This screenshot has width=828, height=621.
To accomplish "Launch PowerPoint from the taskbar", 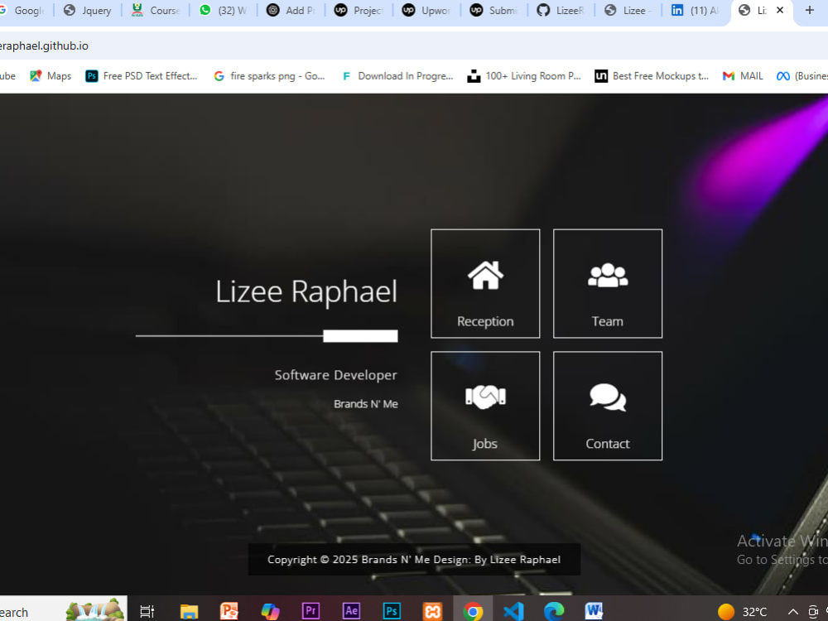I will pyautogui.click(x=229, y=611).
